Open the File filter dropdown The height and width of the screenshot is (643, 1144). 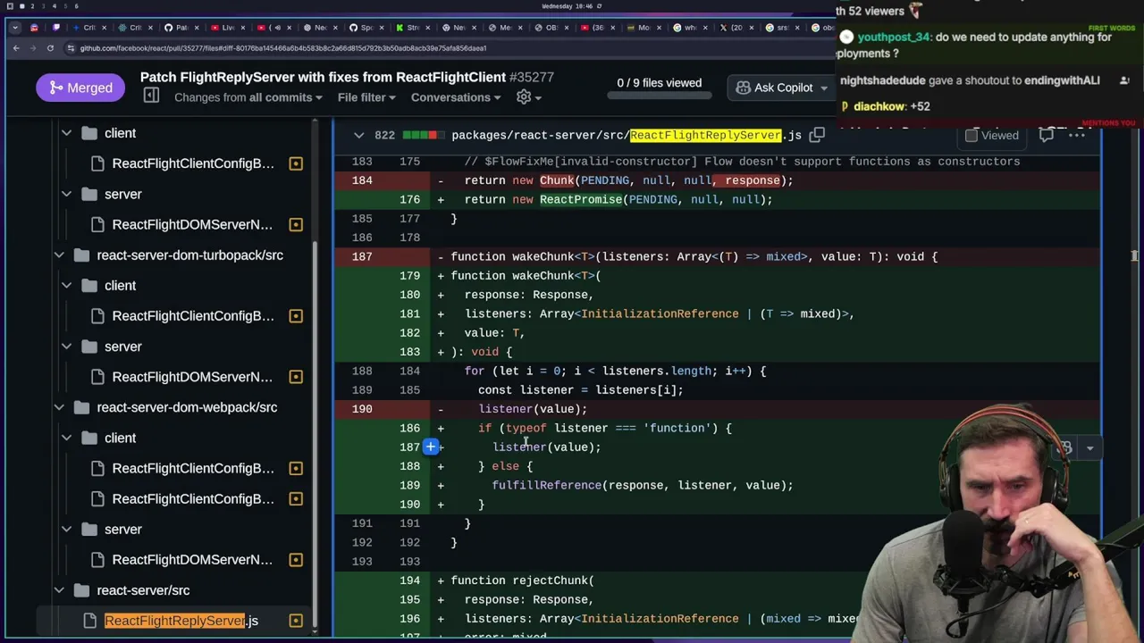tap(366, 96)
